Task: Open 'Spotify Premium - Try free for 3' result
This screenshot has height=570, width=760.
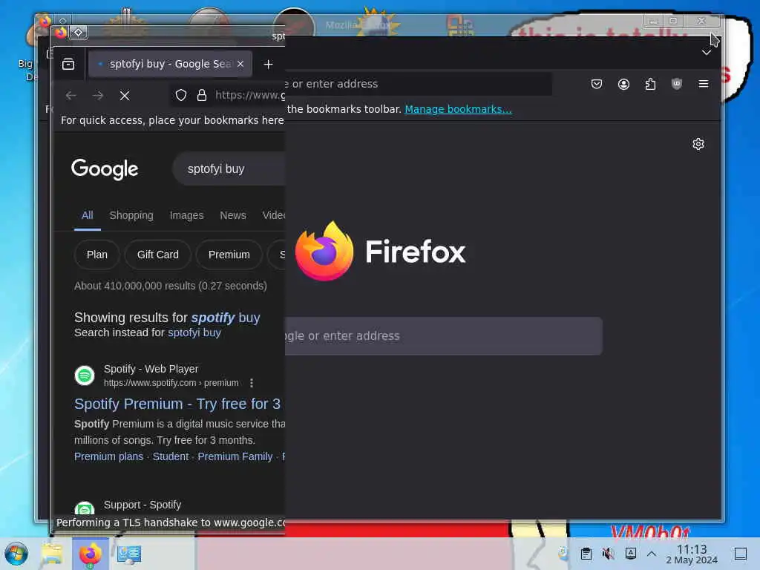Action: click(177, 404)
